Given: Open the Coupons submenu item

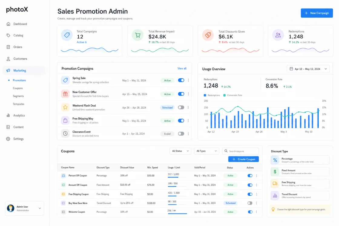Looking at the screenshot, I should pos(18,88).
